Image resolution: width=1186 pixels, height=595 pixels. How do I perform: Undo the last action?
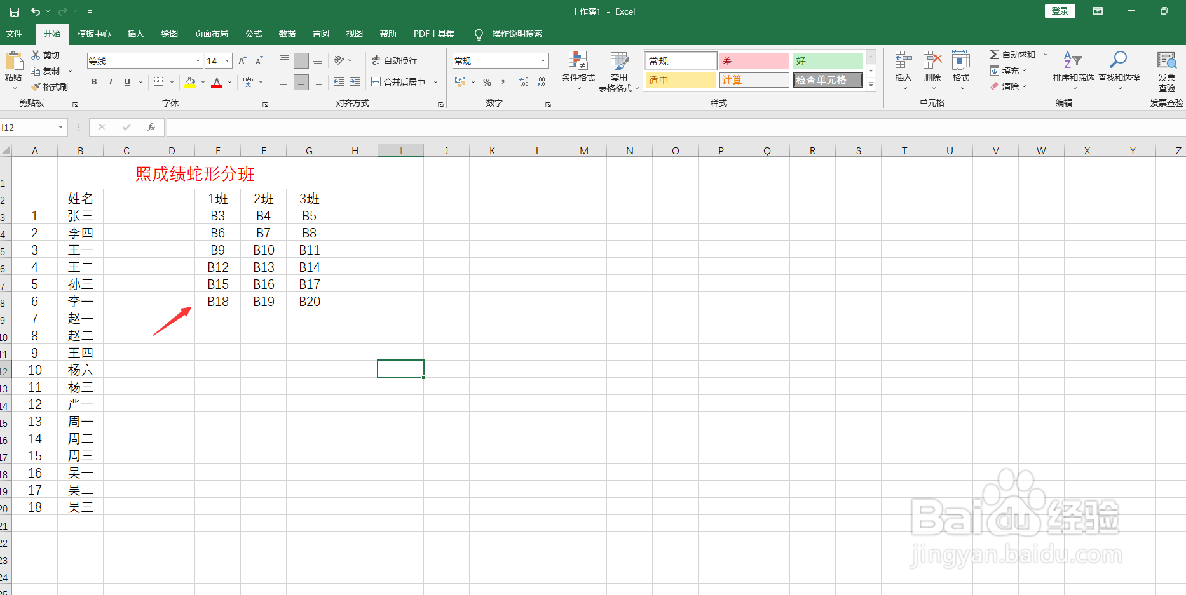coord(36,11)
